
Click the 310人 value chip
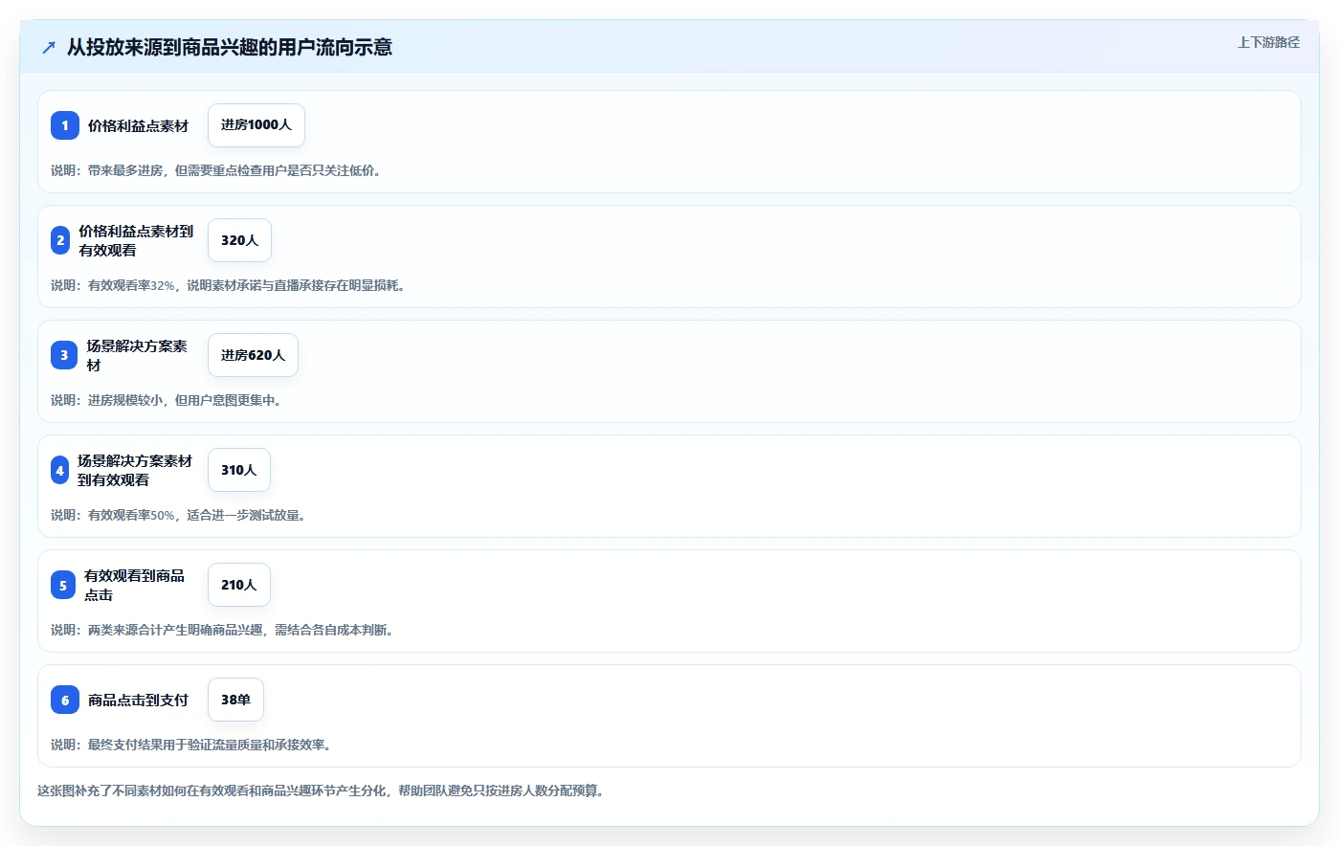[x=239, y=470]
